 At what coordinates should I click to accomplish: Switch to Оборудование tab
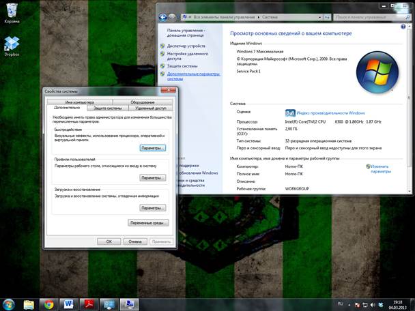[143, 102]
